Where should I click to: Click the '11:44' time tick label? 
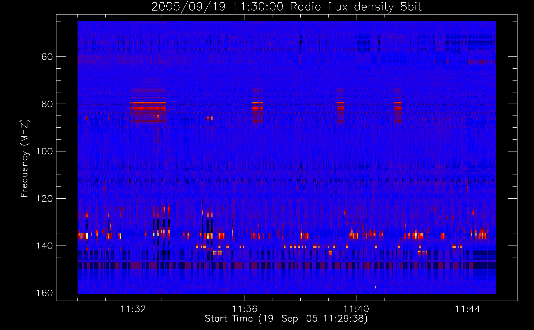[468, 309]
